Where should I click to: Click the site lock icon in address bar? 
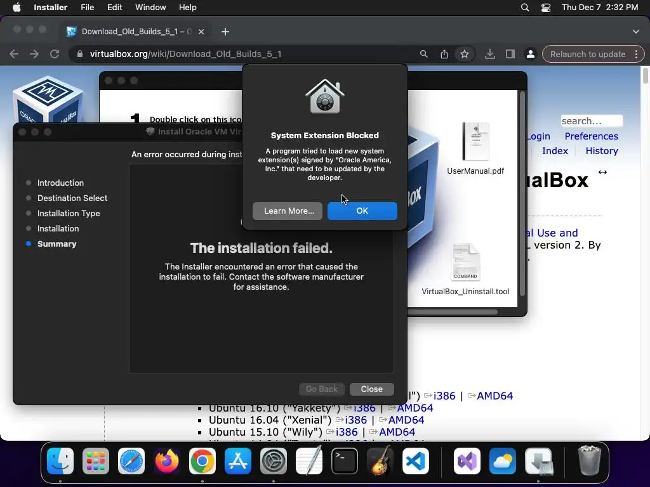[x=79, y=54]
